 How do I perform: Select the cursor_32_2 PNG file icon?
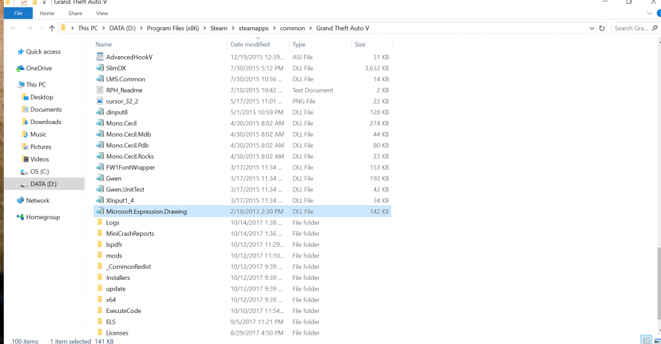point(100,101)
